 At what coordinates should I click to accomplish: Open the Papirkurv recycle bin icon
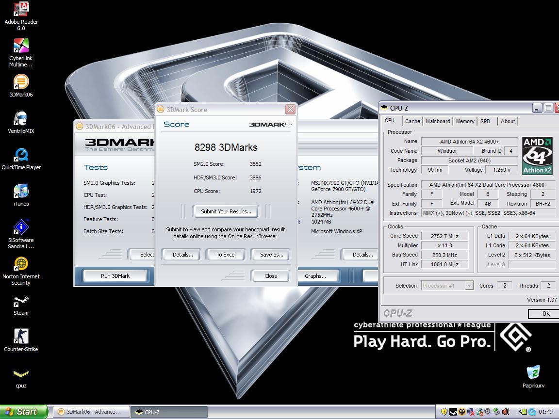click(x=533, y=372)
